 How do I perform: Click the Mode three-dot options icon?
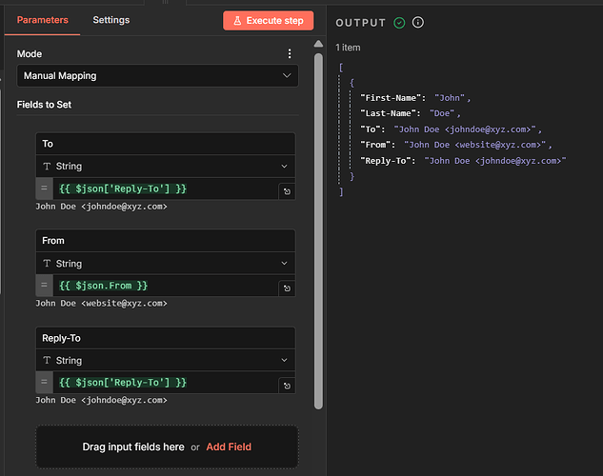(x=291, y=54)
